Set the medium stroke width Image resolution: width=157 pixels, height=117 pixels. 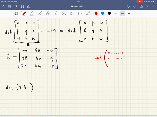[x=122, y=13]
